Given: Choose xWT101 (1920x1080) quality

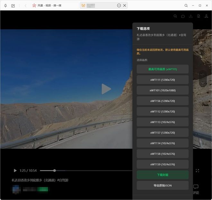Looking at the screenshot, I should (163, 90).
